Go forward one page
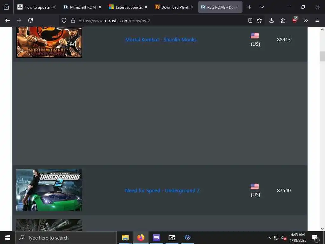This screenshot has width=325, height=244. coord(19,20)
